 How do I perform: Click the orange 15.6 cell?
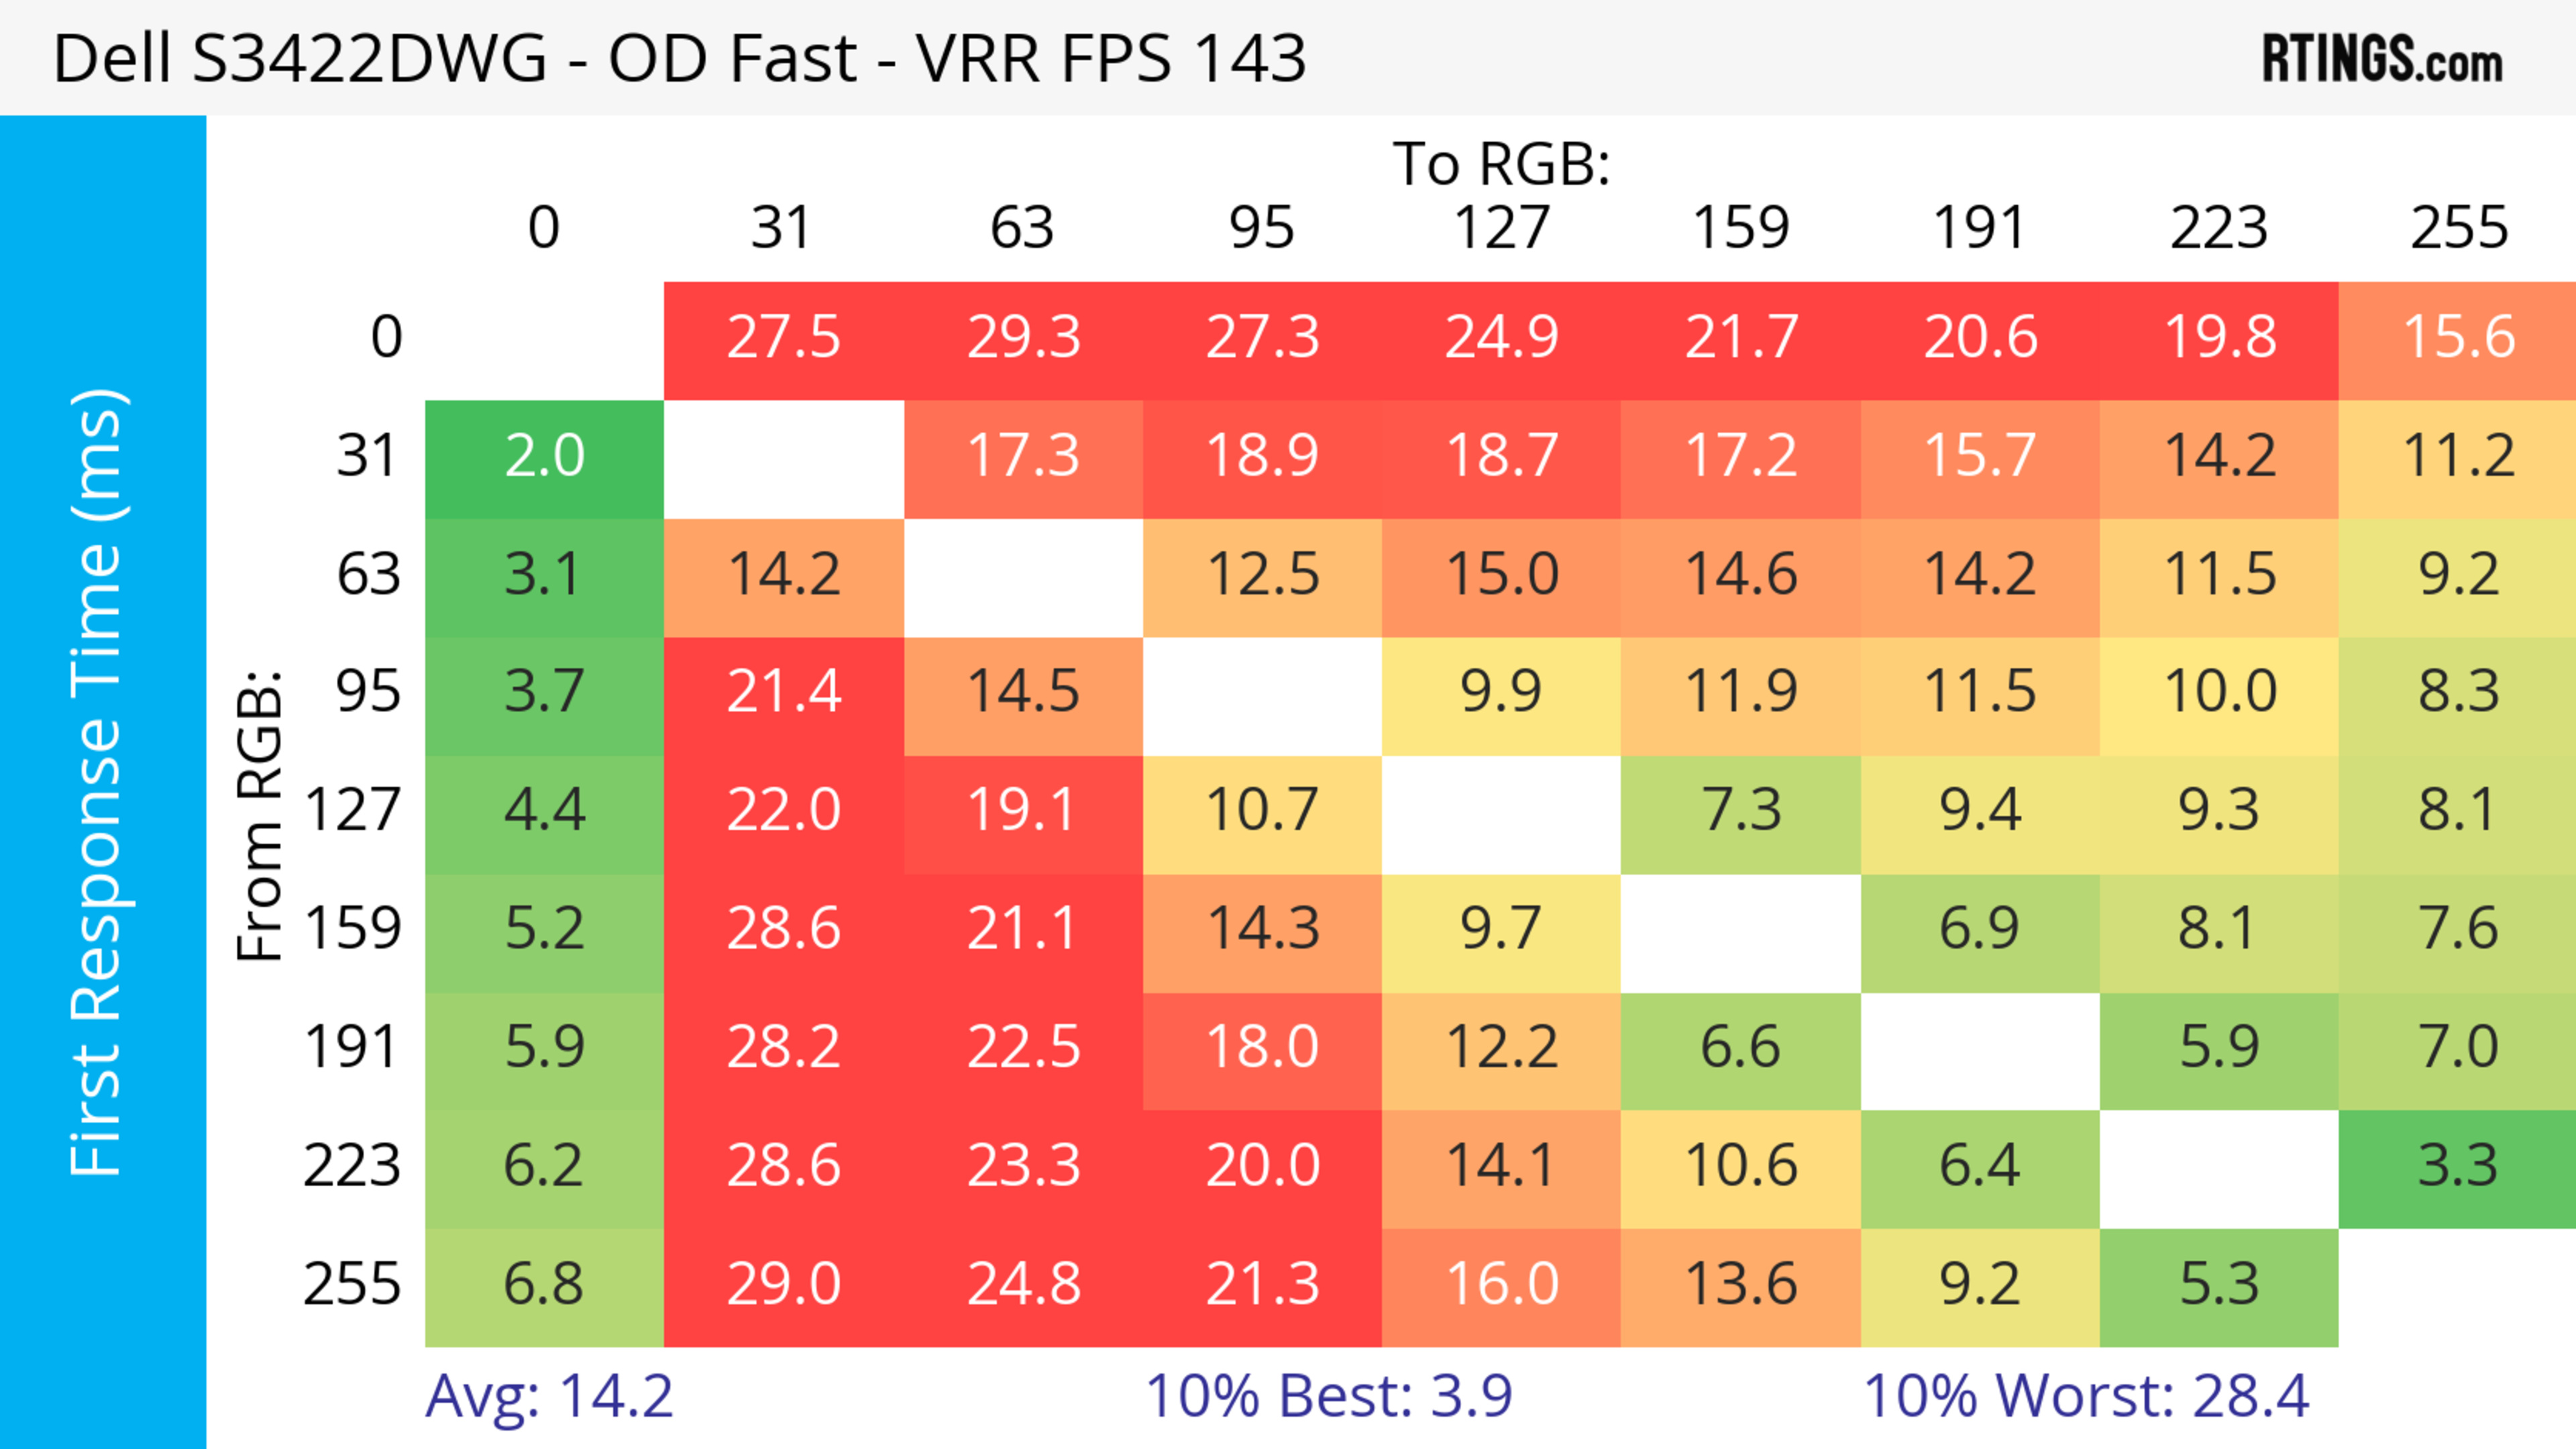[2458, 337]
